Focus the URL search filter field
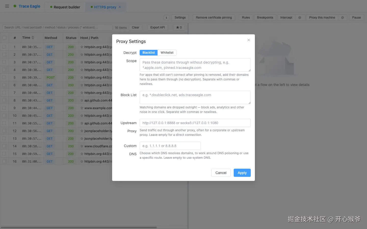367x229 pixels. 57,27
